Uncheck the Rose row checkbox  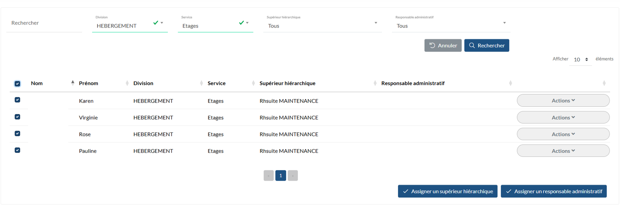point(17,134)
